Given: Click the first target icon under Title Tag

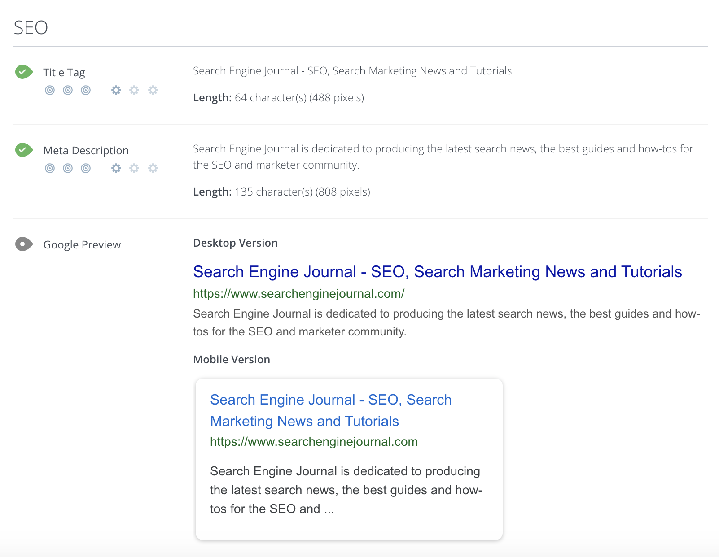Looking at the screenshot, I should (50, 90).
